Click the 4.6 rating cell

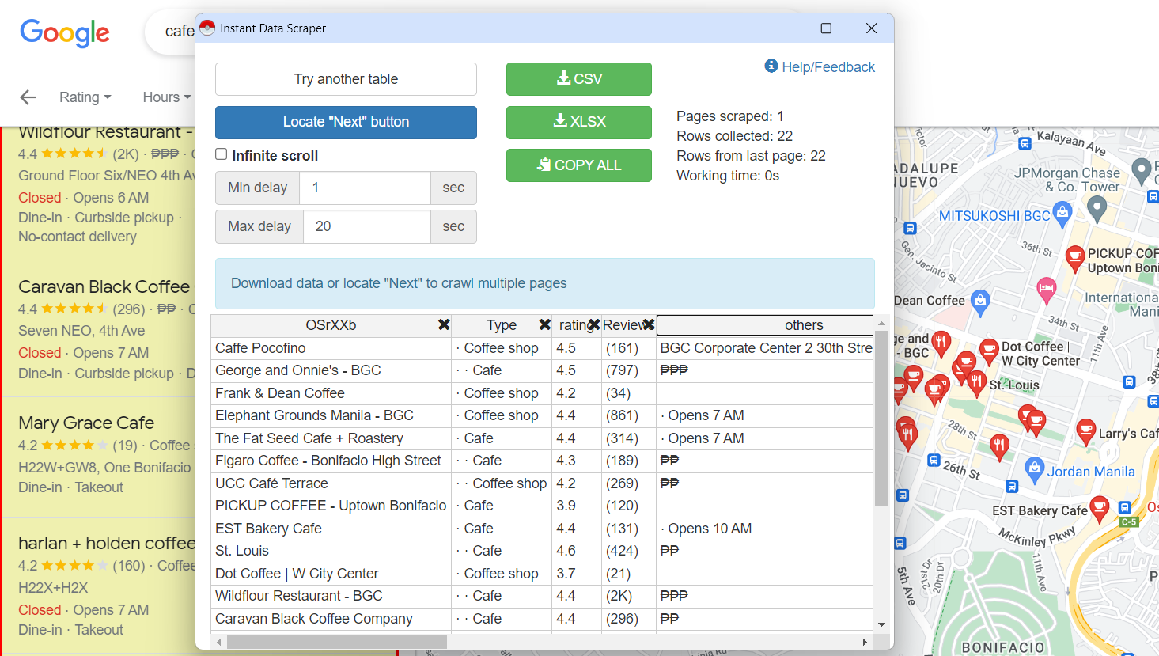pyautogui.click(x=577, y=551)
